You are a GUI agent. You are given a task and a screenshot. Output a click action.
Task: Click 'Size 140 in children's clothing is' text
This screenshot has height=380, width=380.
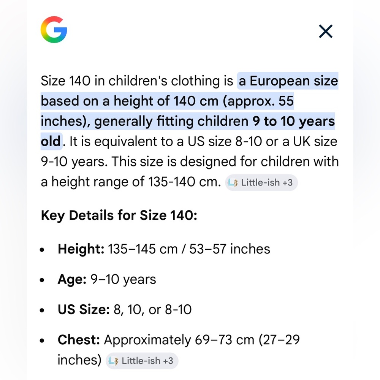coord(137,81)
